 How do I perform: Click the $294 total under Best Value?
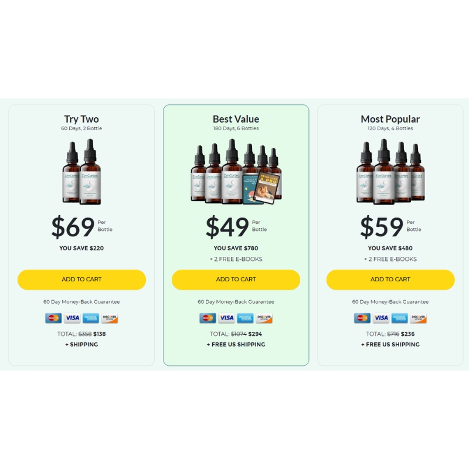click(255, 334)
